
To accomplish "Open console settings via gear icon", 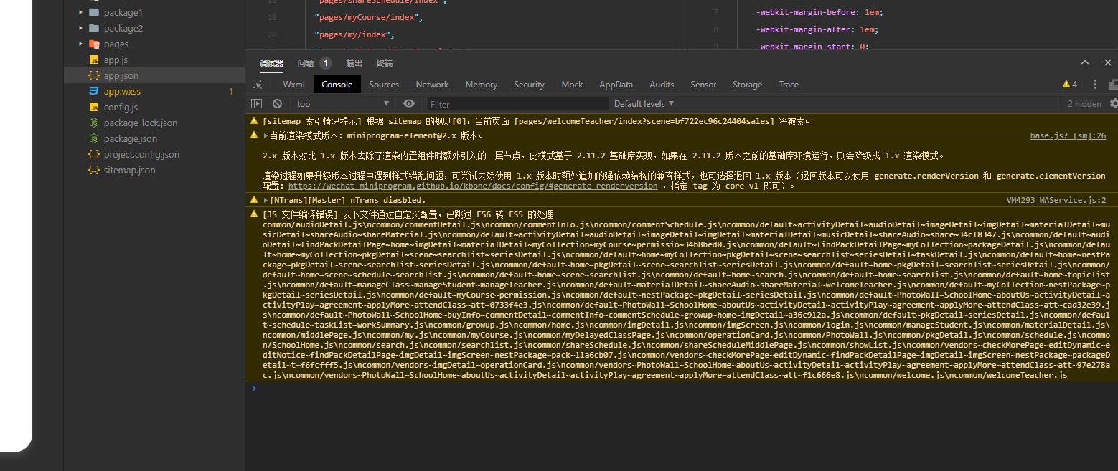I will (x=1114, y=103).
